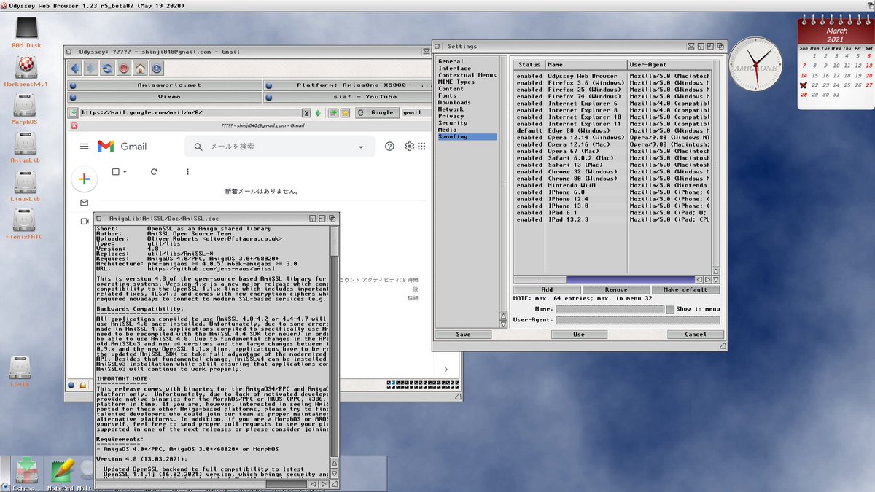875x492 pixels.
Task: Add a bookmark with the green plus icon
Action: [332, 113]
